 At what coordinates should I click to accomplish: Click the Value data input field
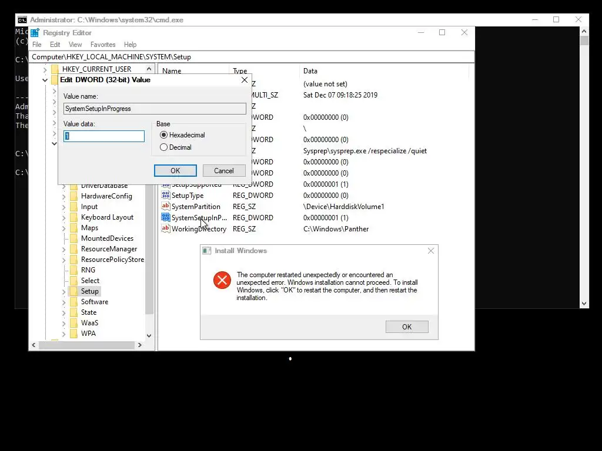104,136
